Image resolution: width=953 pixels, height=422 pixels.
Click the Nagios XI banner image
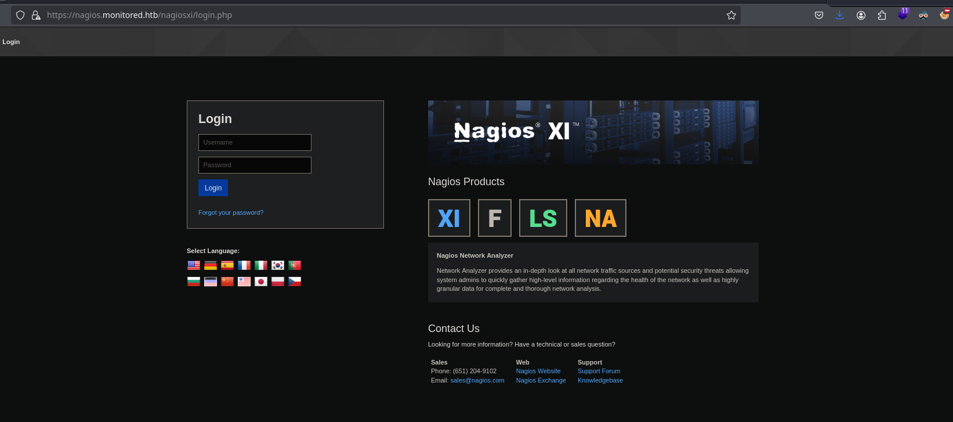593,132
